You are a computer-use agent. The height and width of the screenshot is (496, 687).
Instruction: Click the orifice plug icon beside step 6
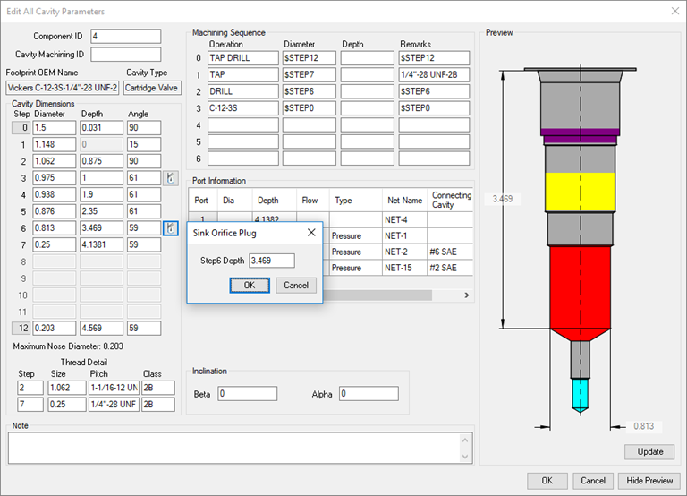[x=170, y=229]
